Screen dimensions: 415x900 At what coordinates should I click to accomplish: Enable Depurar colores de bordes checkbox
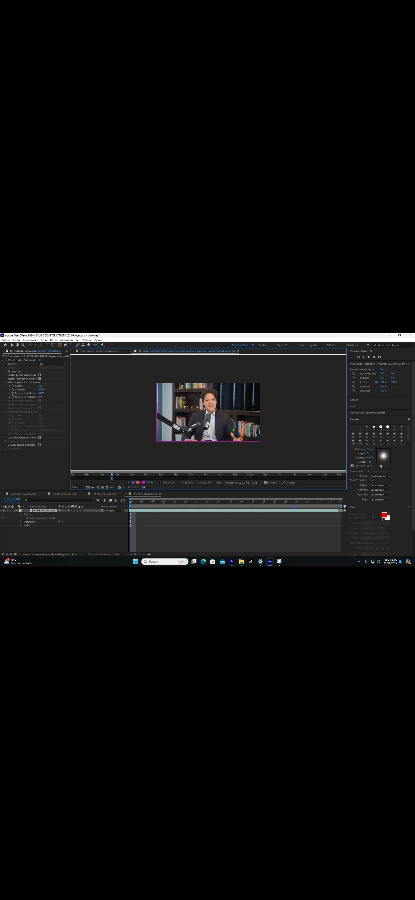pyautogui.click(x=39, y=445)
